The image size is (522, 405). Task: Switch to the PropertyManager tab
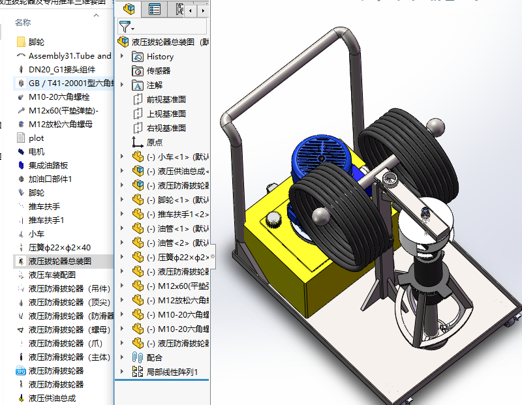click(155, 9)
